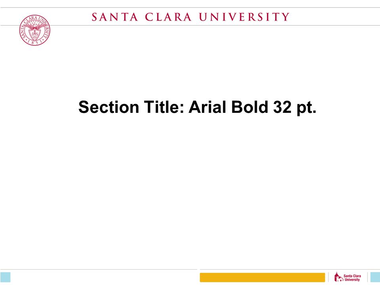The width and height of the screenshot is (380, 285).
Task: Click the gray footer line above yellow bar
Action: point(290,269)
